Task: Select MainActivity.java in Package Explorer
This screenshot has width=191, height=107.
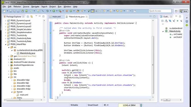Action: coord(27,53)
